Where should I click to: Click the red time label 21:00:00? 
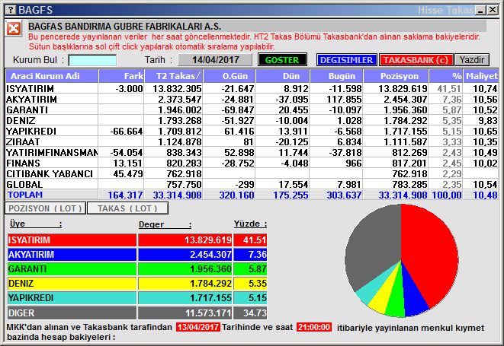click(314, 328)
